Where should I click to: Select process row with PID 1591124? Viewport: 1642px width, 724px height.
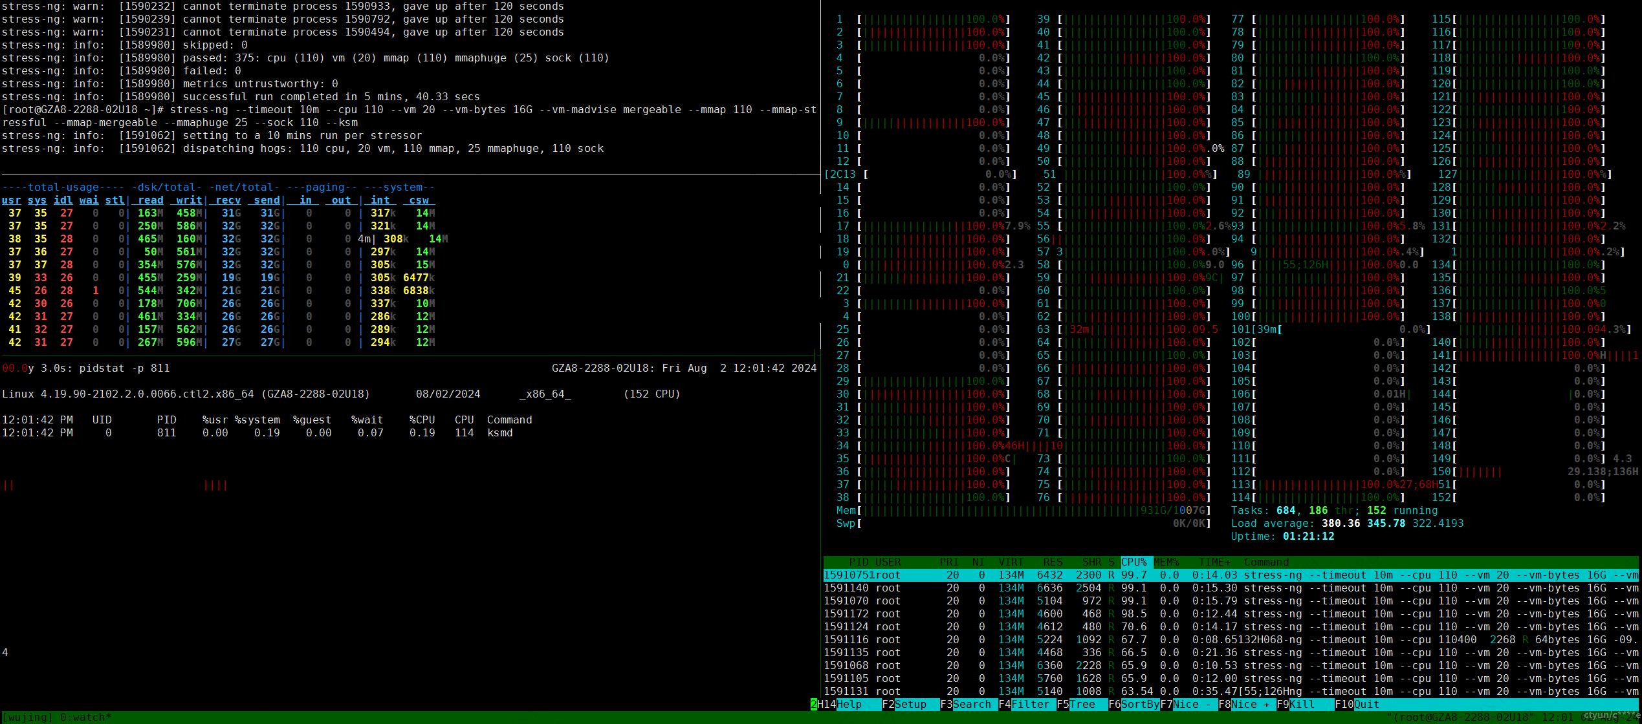[x=1231, y=627]
